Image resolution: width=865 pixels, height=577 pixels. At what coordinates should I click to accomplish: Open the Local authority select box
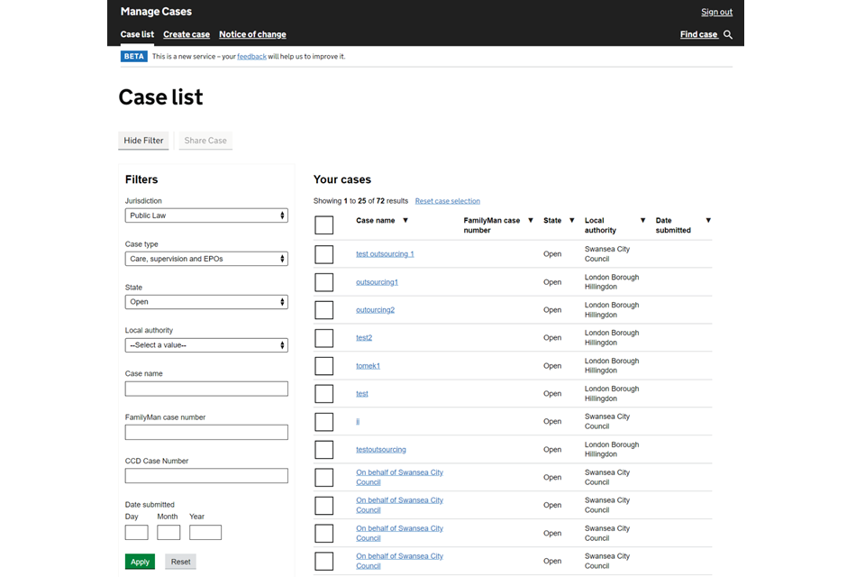click(x=206, y=345)
